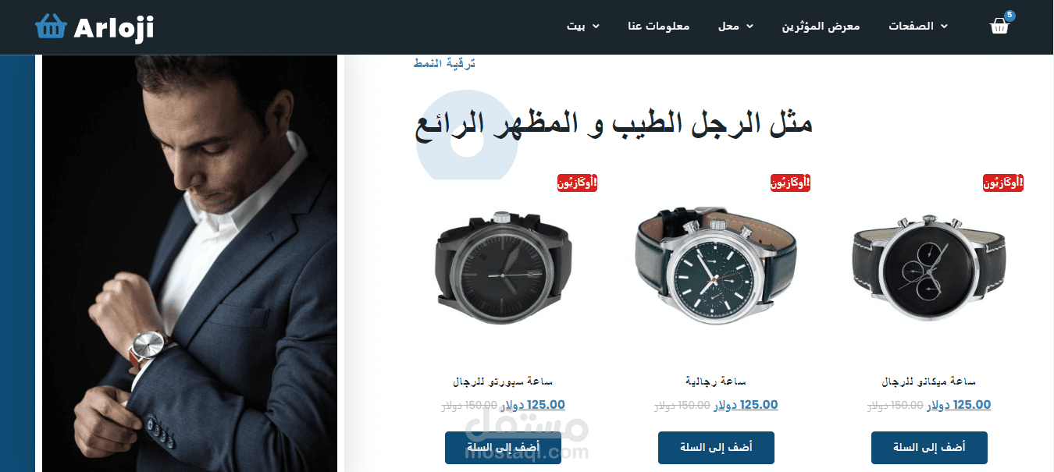
Task: Add ساعة ميكانو للرجال to cart
Action: [929, 448]
